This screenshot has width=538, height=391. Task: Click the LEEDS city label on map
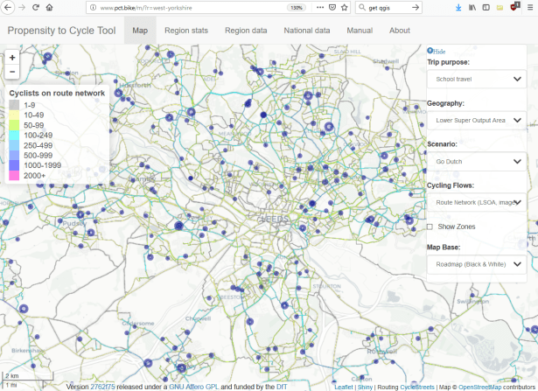point(275,219)
